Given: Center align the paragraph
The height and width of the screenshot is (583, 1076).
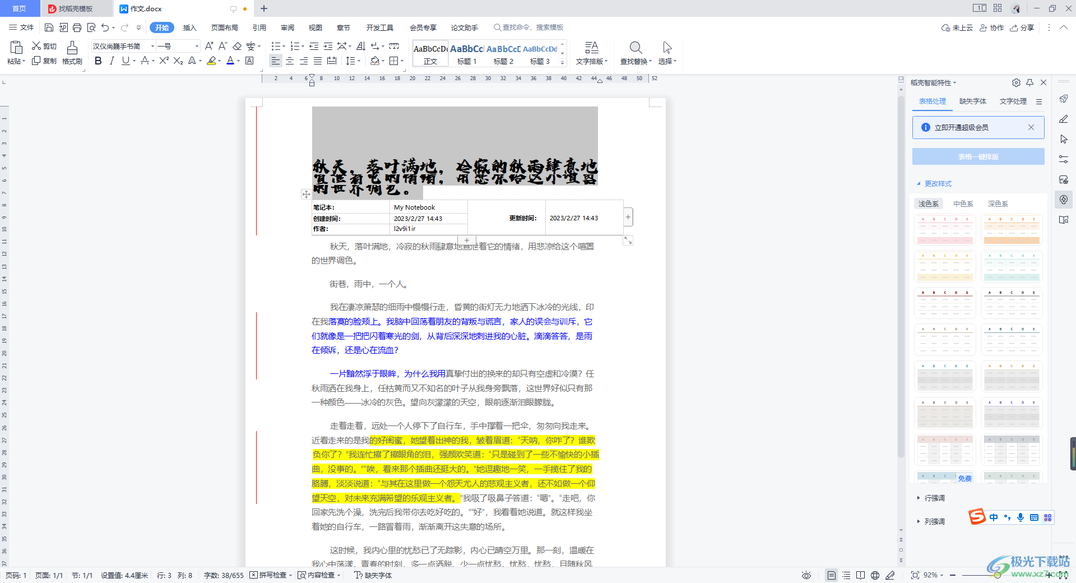Looking at the screenshot, I should [x=290, y=61].
